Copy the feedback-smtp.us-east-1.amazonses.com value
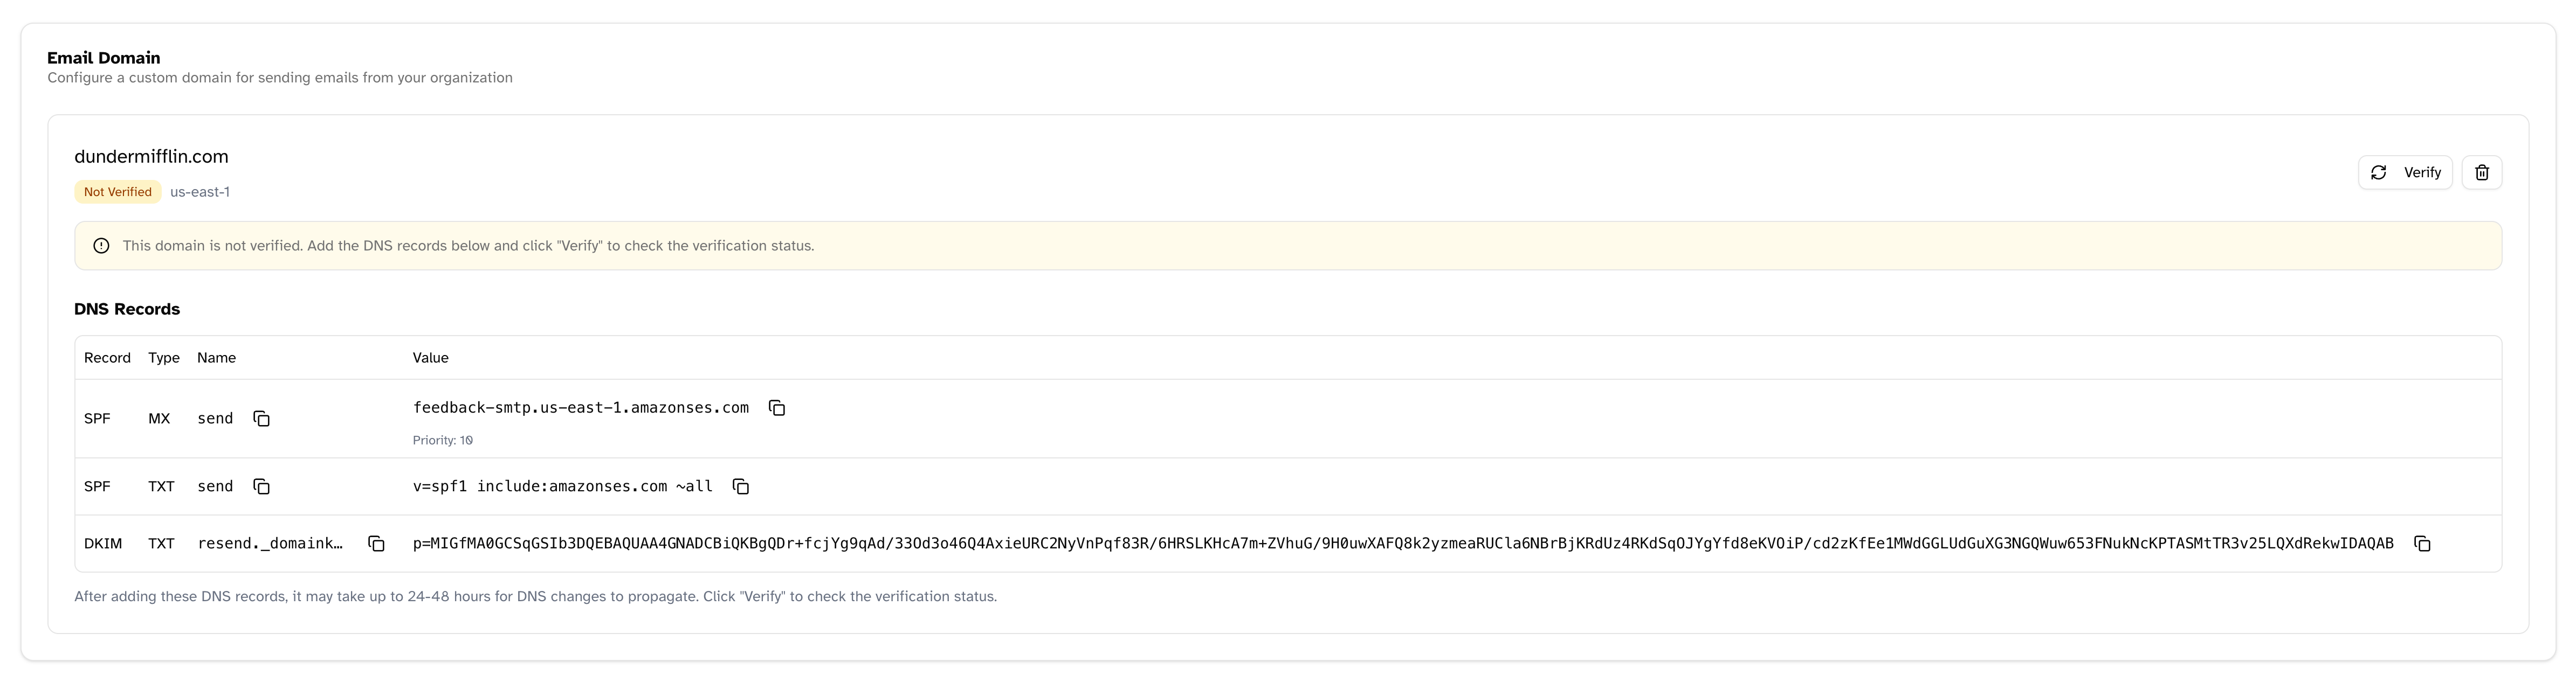Image resolution: width=2576 pixels, height=682 pixels. [x=778, y=408]
